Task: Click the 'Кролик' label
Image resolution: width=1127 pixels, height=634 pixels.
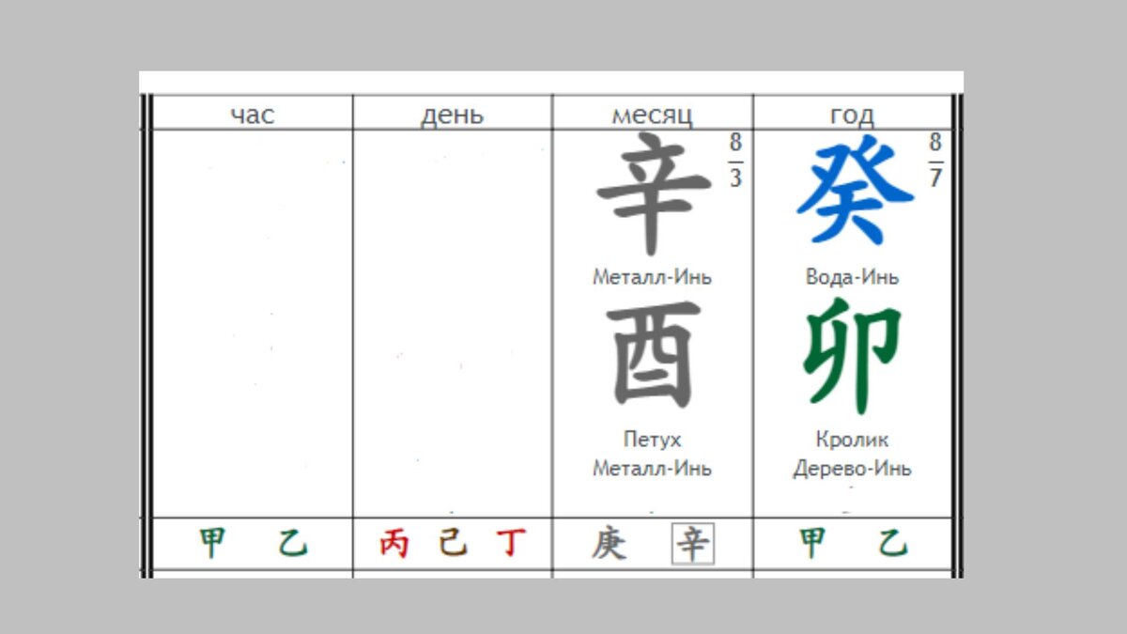Action: (x=852, y=440)
